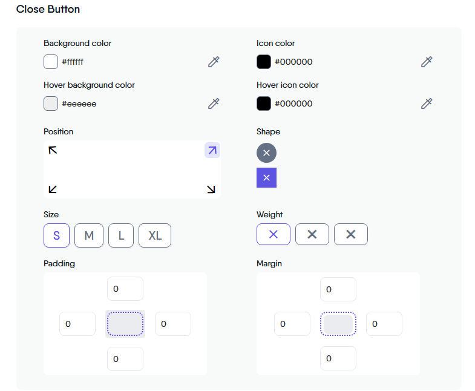Click eyedropper next to Background color
Image resolution: width=475 pixels, height=391 pixels.
214,62
